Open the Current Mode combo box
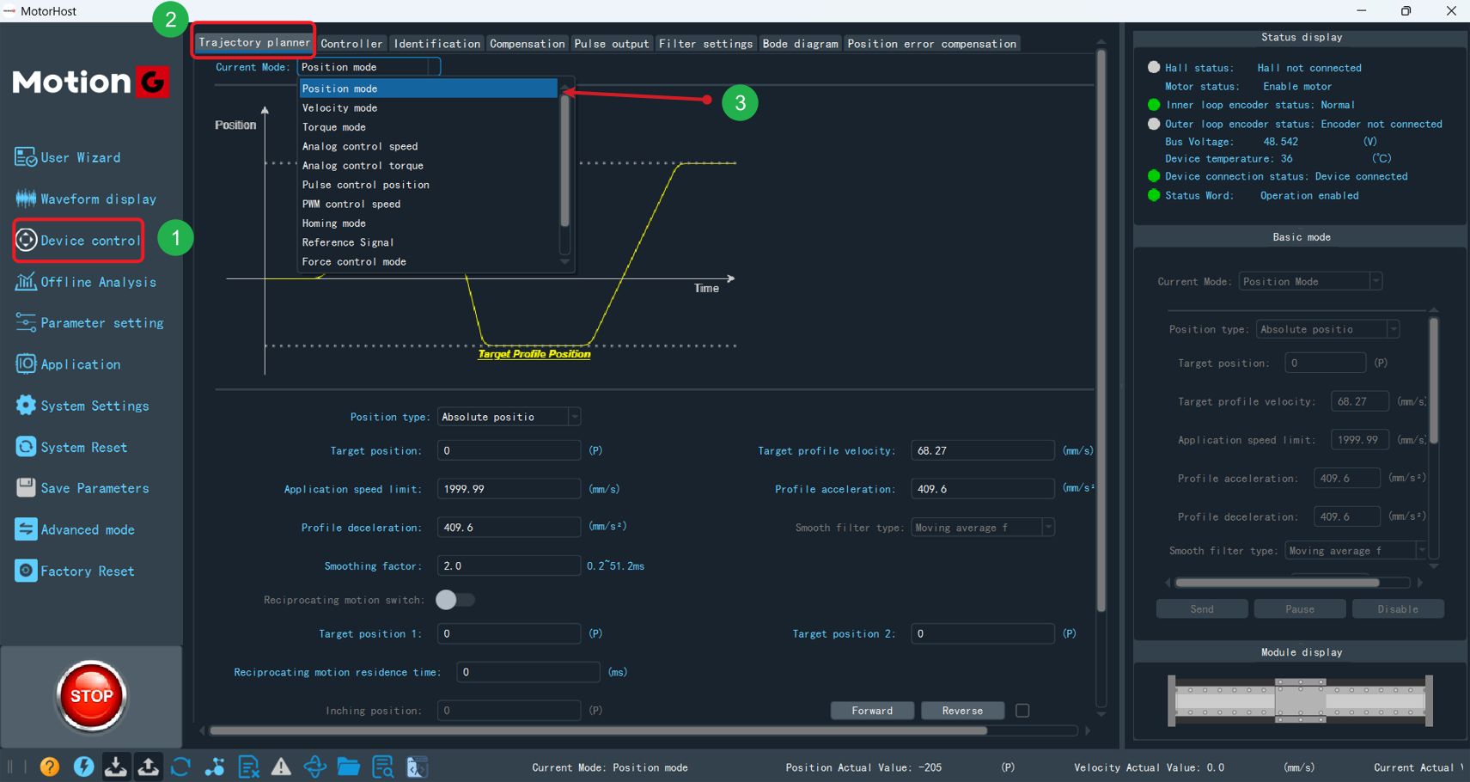 click(369, 67)
